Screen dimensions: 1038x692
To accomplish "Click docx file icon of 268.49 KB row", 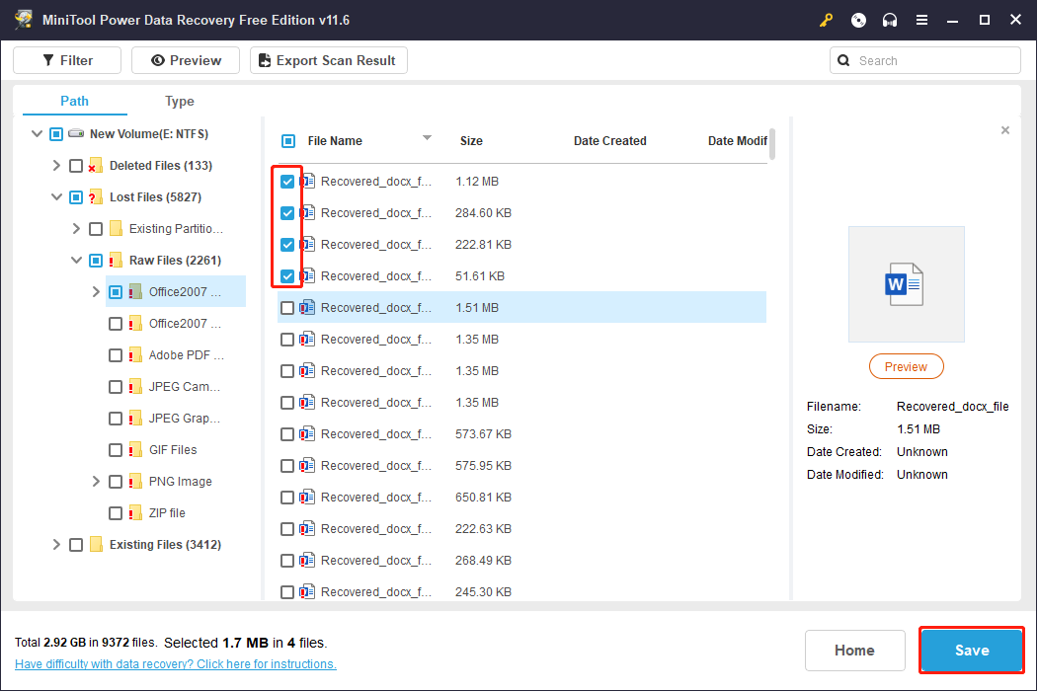I will [307, 561].
